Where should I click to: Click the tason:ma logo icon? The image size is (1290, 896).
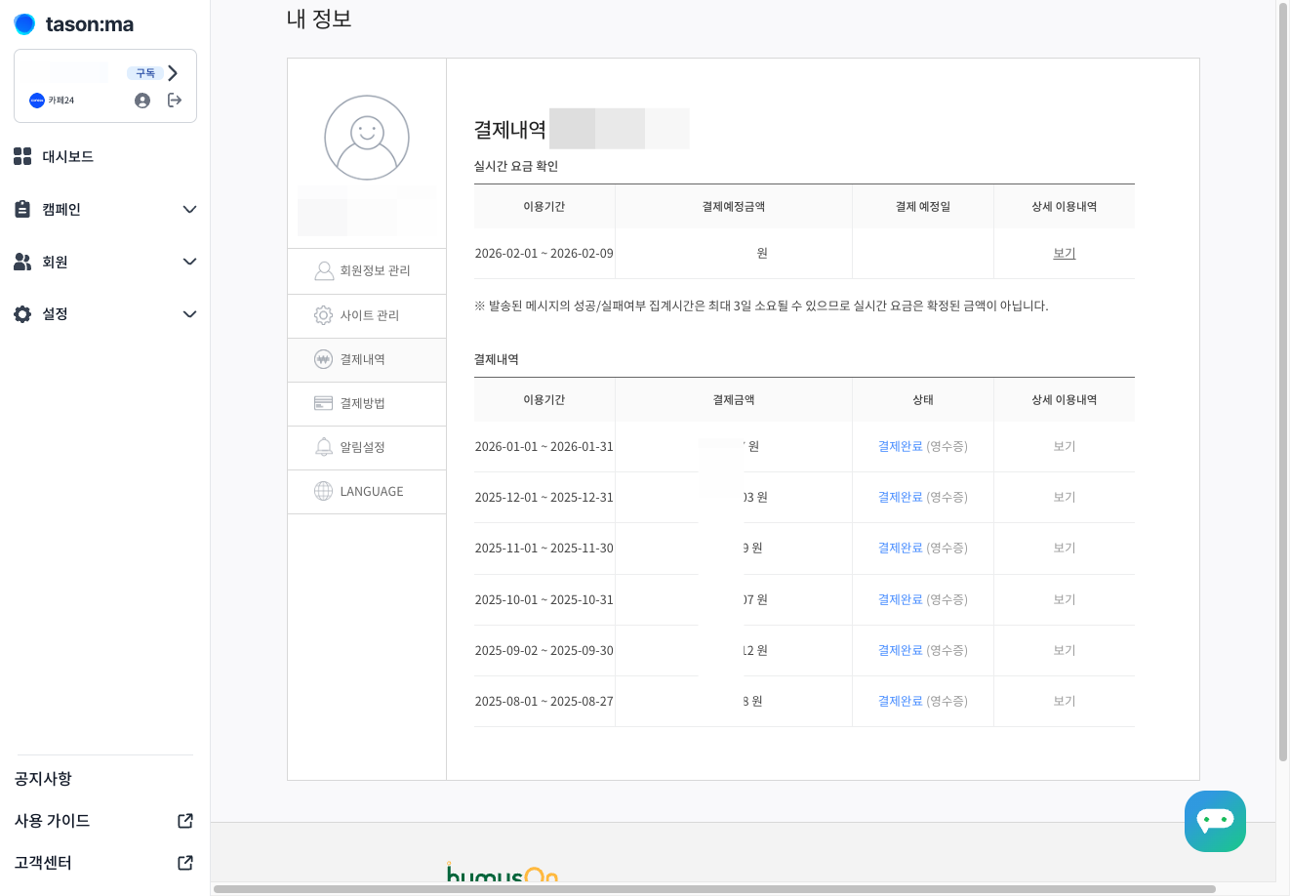tap(24, 23)
